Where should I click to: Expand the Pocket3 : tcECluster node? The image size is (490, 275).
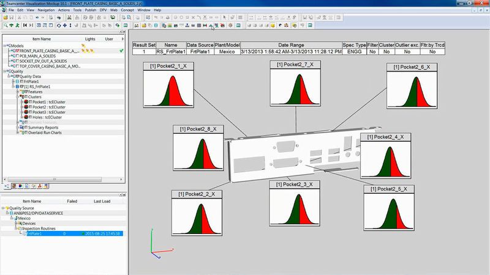click(22, 112)
